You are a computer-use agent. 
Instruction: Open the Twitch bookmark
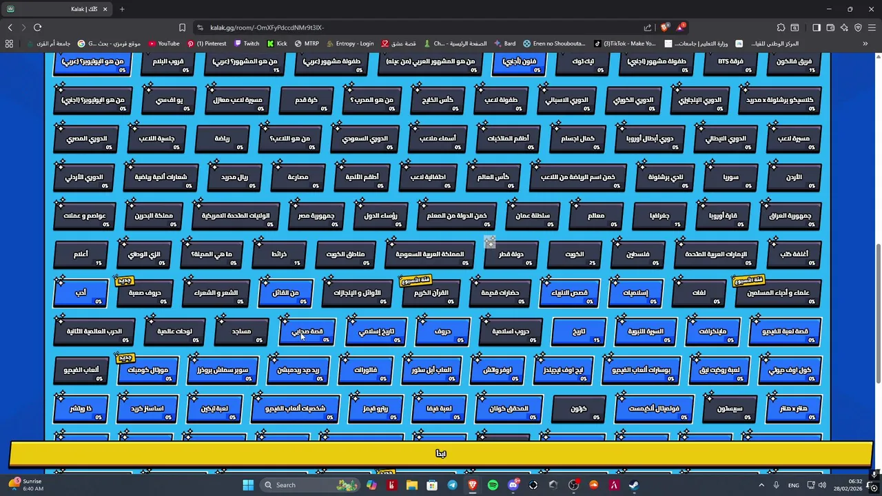[x=247, y=43]
